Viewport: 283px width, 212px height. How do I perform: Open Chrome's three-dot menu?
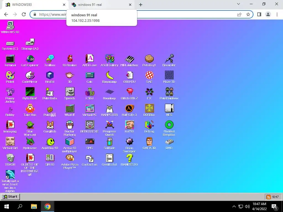(277, 14)
